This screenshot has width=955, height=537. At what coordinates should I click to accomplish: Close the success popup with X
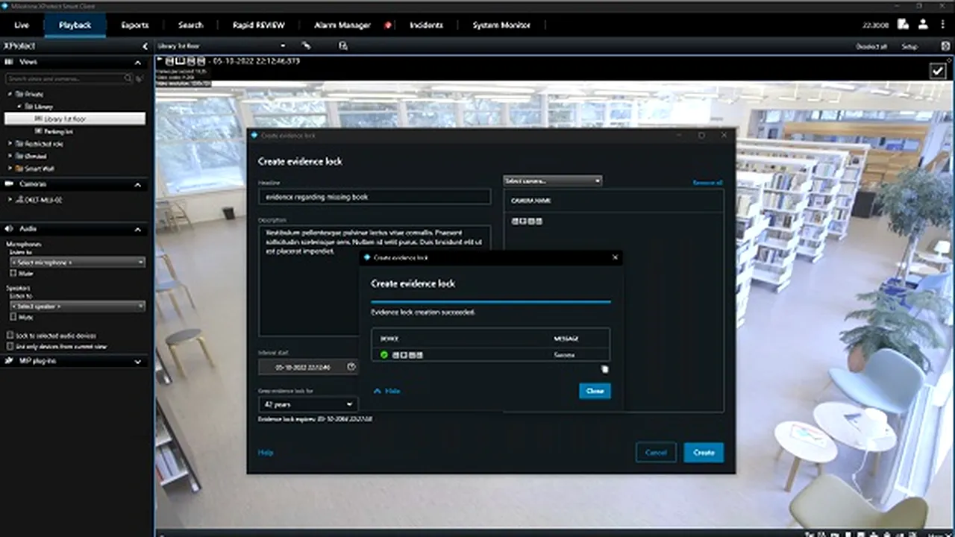click(x=615, y=257)
